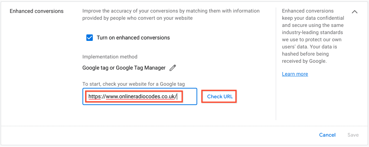Viewport: 369px width, 147px height.
Task: Click the 'Google tag or Google Tag Manager' text
Action: 124,68
